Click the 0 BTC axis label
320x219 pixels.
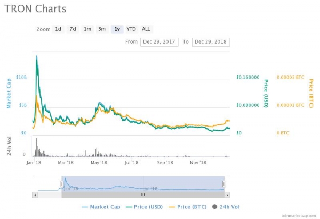(x=283, y=133)
